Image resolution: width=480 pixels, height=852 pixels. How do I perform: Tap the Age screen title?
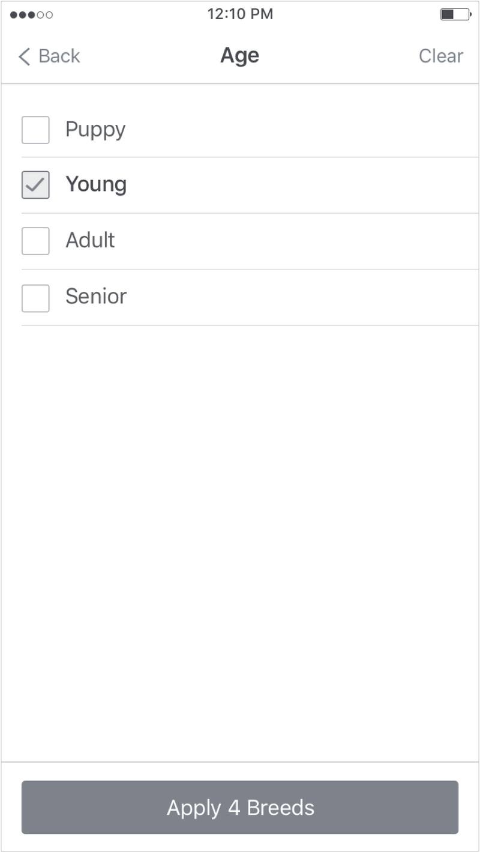(239, 56)
